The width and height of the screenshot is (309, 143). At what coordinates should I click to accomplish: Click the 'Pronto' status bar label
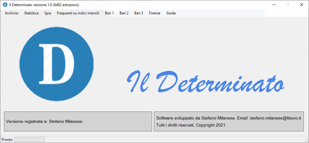(x=7, y=140)
